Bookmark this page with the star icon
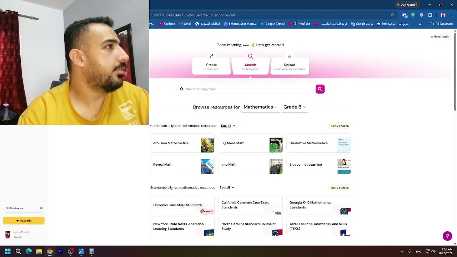Viewport: 457px width, 257px height. (392, 15)
